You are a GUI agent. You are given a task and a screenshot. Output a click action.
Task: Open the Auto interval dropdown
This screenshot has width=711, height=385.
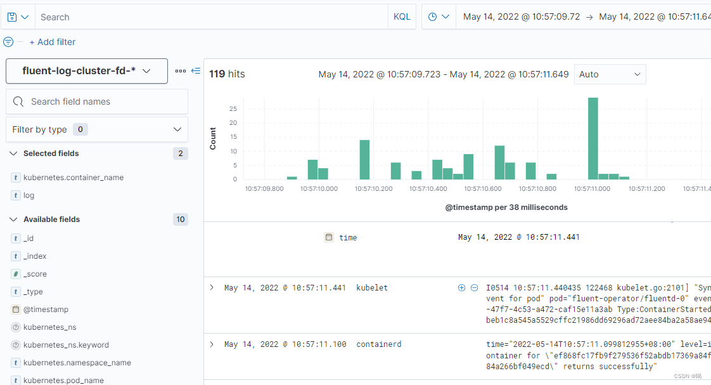click(x=610, y=74)
